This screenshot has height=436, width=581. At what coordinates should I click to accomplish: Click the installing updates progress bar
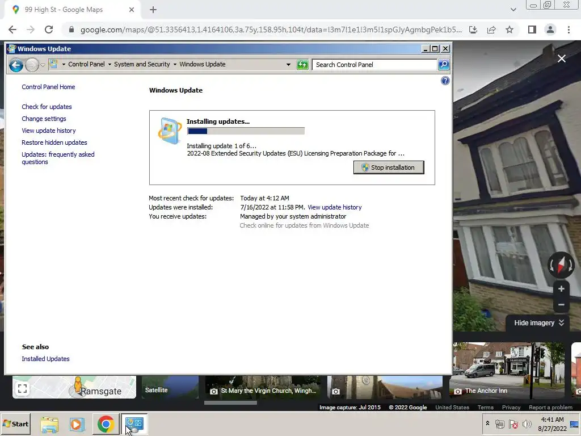[246, 131]
